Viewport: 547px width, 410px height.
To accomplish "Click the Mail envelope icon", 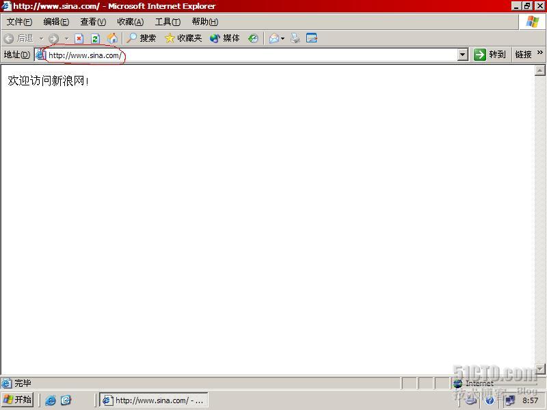I will (274, 38).
